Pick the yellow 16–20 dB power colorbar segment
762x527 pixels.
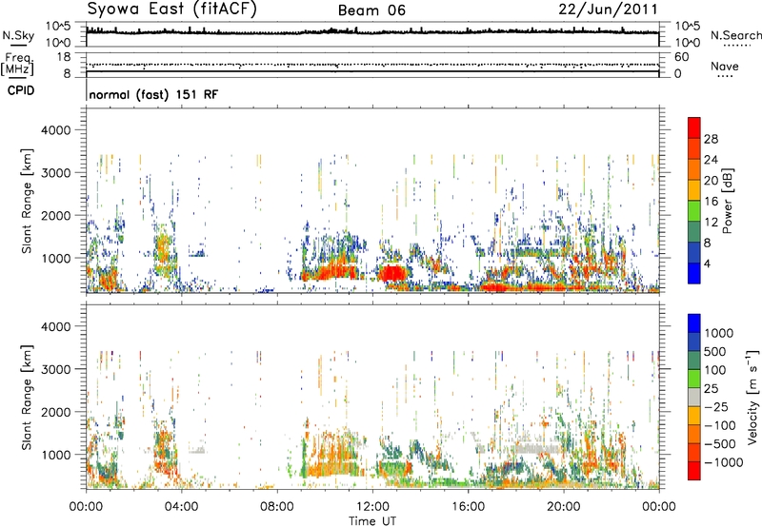tap(694, 190)
